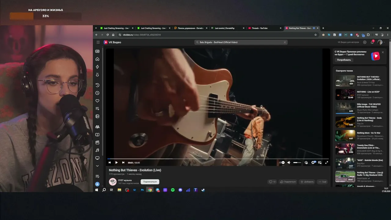Open Nothing More - Go To War thumbnail
391x220 pixels.
click(x=345, y=136)
